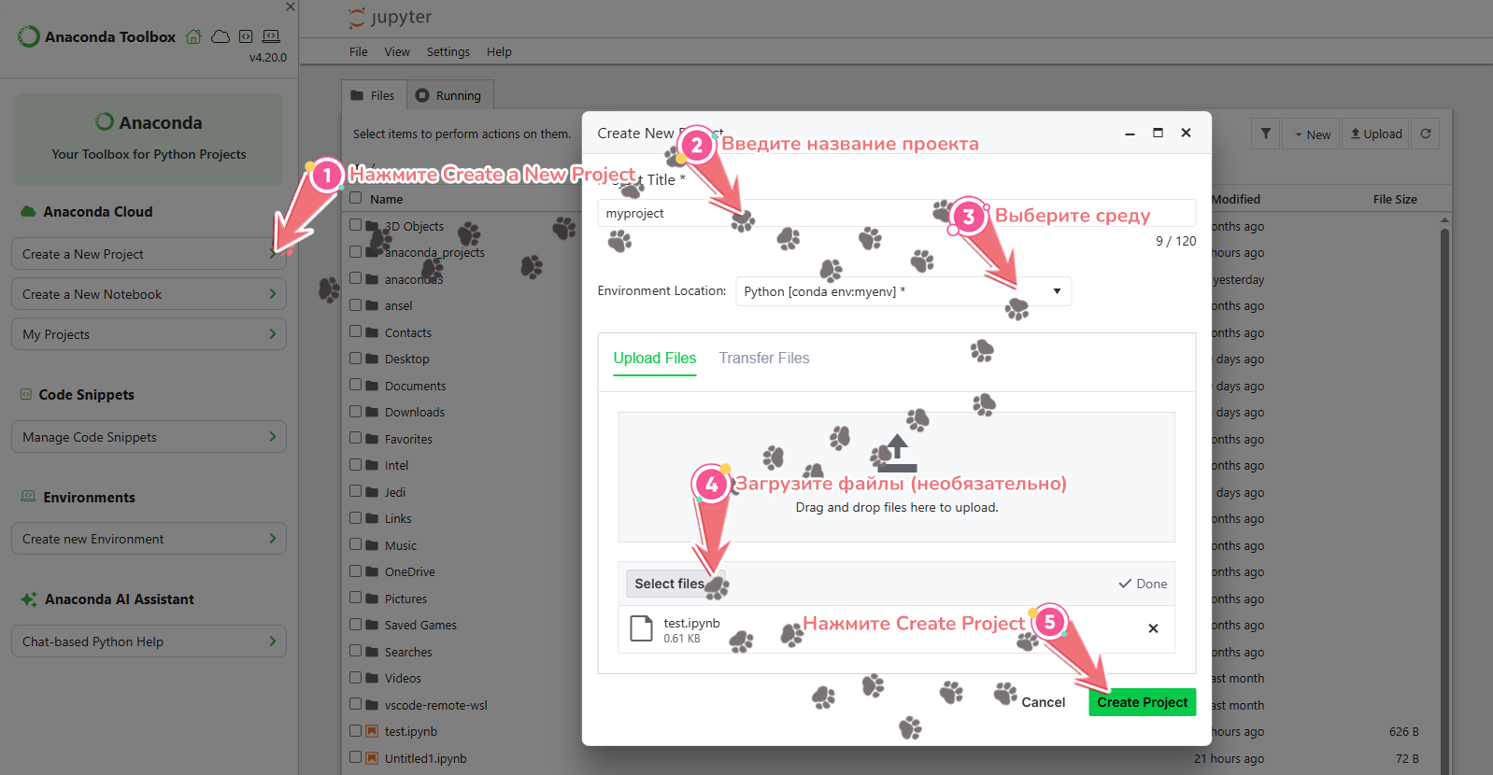Refresh the file list with the reload icon
1493x775 pixels.
click(1426, 134)
